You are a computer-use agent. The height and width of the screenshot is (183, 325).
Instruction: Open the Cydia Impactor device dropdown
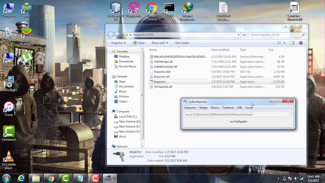click(x=290, y=115)
